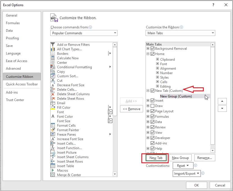
Task: Click the Insert Picture icon
Action: (53, 153)
